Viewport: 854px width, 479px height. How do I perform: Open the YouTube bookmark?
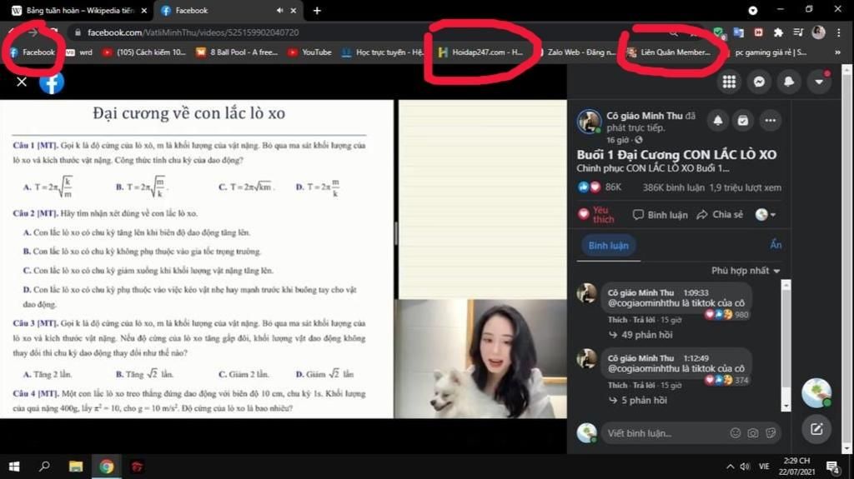coord(310,52)
